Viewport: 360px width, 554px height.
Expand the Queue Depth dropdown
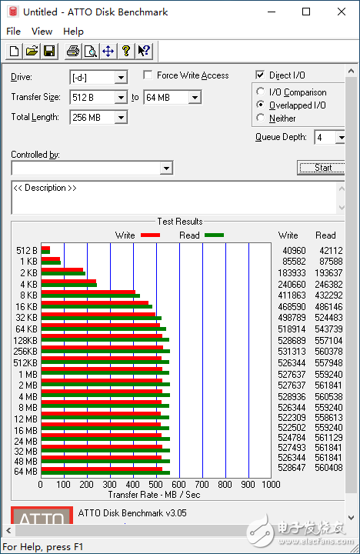tap(341, 138)
